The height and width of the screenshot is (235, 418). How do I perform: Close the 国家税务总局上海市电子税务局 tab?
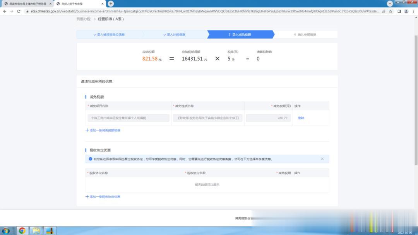pos(50,4)
